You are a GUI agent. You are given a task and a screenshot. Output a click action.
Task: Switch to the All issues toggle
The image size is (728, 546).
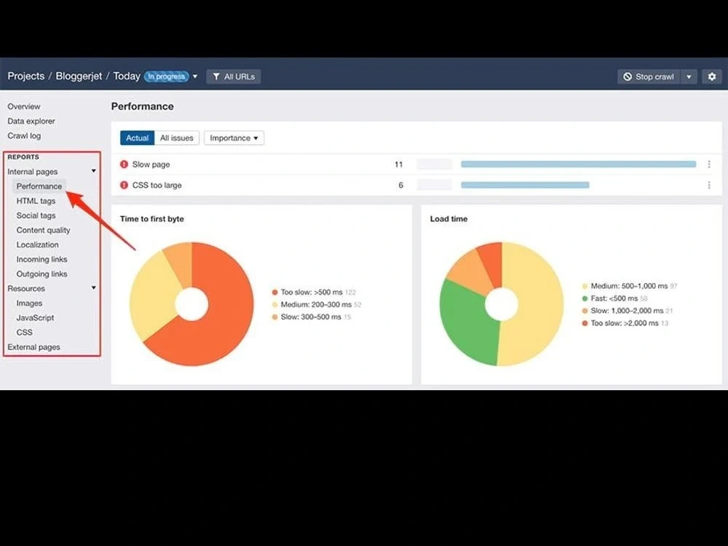click(x=176, y=138)
